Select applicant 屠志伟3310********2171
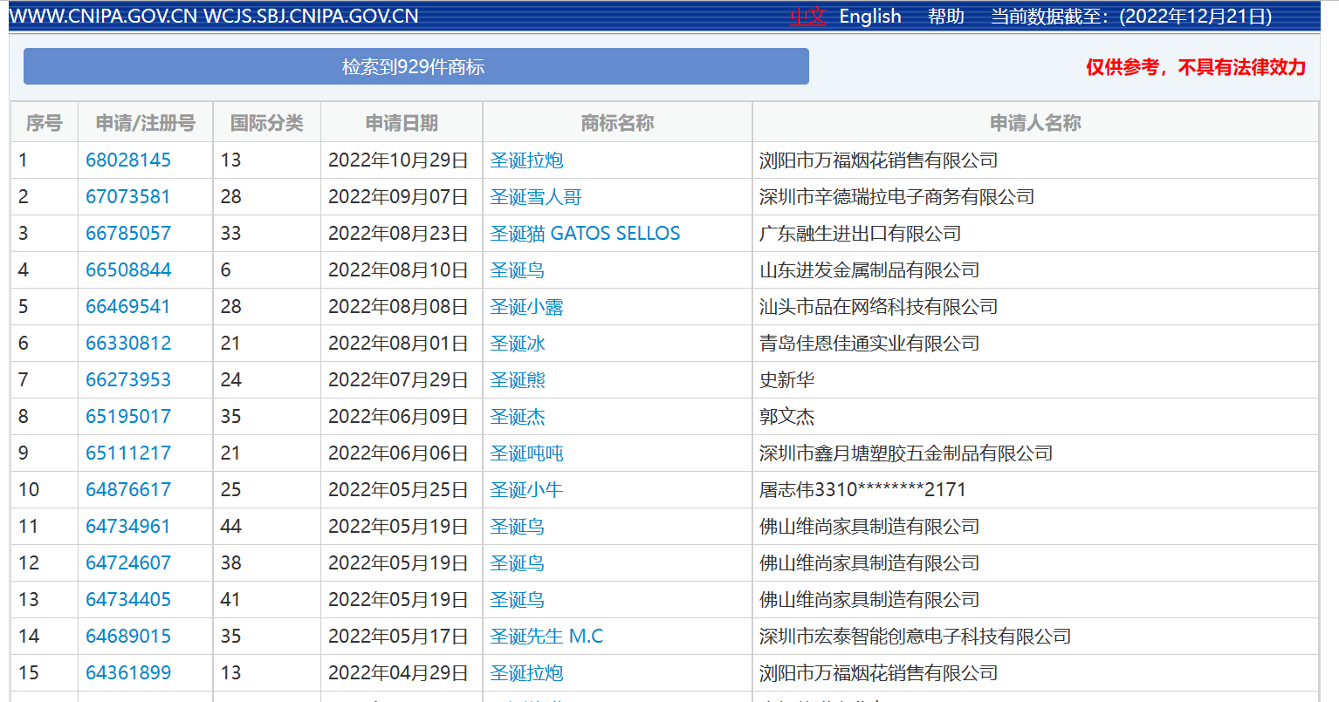 [x=863, y=490]
